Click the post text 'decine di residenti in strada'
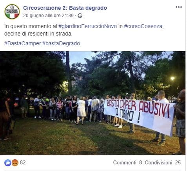The width and height of the screenshot is (187, 171). click(x=38, y=34)
